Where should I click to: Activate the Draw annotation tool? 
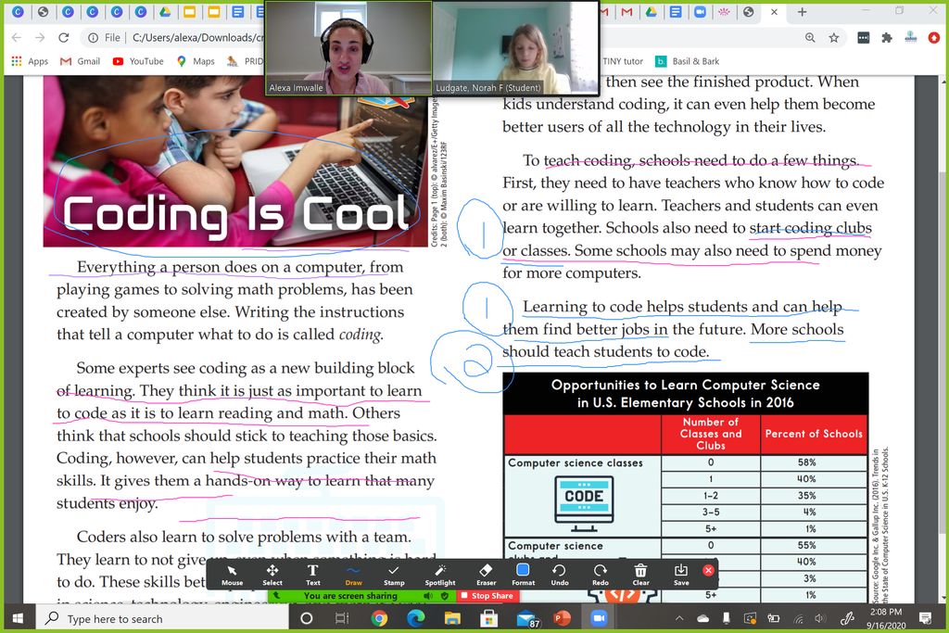point(353,575)
